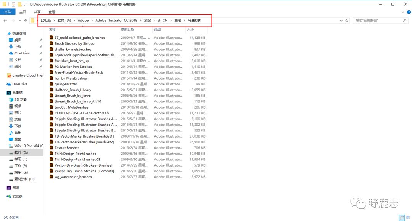Expand the ribbon with the chevron
This screenshot has width=412, height=221.
click(x=403, y=12)
